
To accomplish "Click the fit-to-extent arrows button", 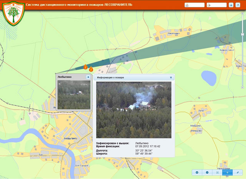I will coord(217,172).
